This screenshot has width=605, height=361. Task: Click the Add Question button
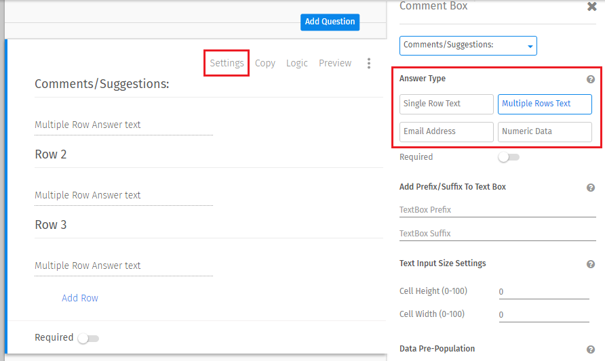(330, 22)
